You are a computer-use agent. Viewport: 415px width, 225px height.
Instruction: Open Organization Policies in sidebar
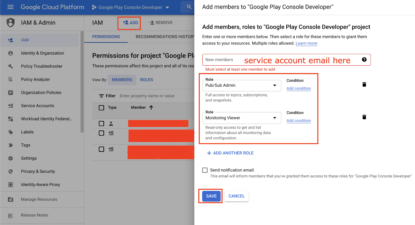(41, 93)
